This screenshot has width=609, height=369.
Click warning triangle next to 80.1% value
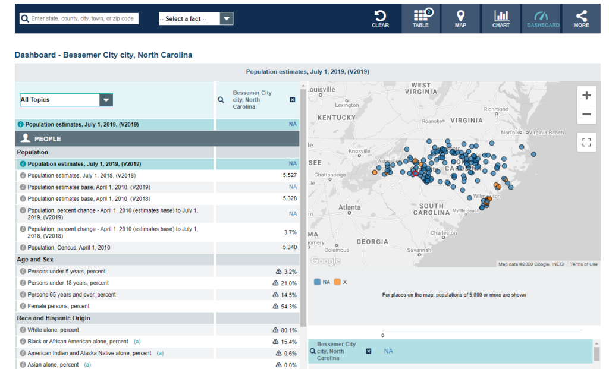[275, 330]
